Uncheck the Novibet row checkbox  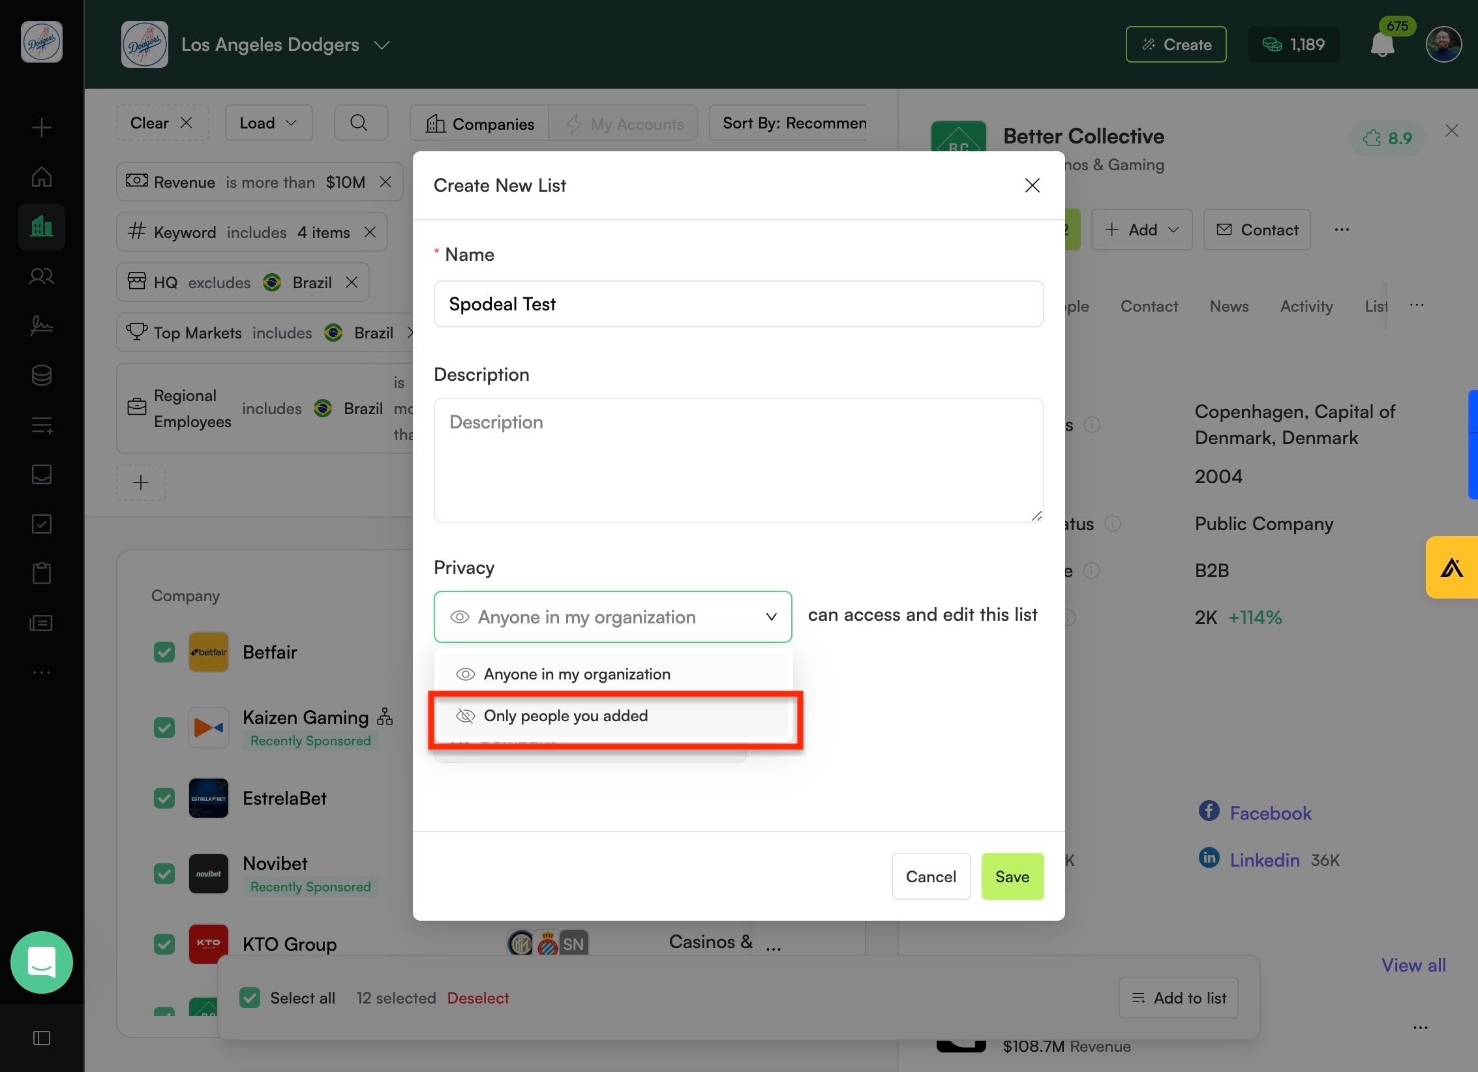(164, 874)
